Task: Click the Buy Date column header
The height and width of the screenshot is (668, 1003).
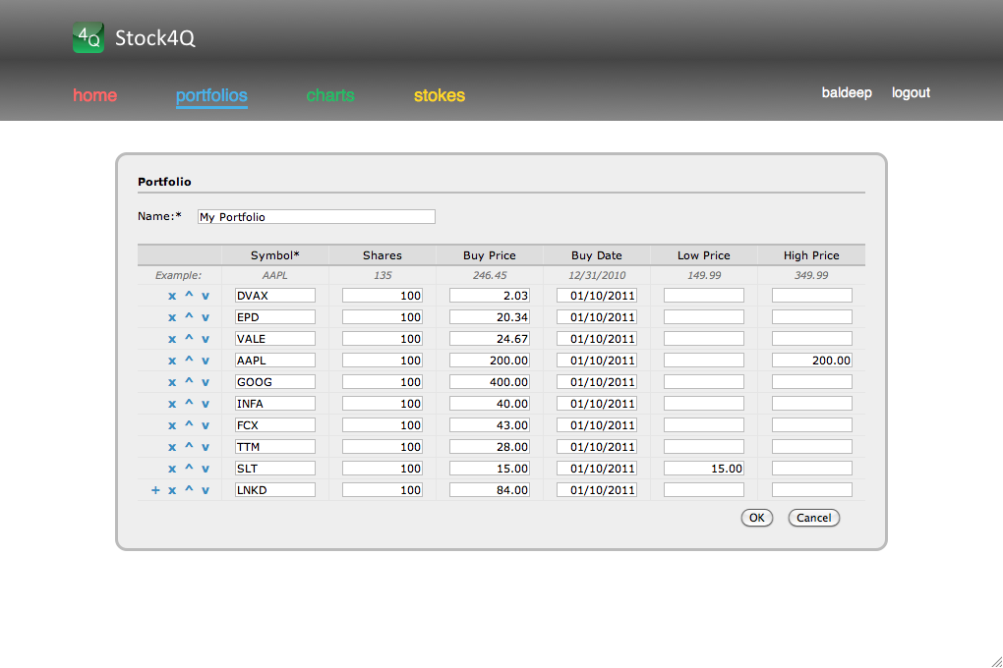Action: (597, 255)
